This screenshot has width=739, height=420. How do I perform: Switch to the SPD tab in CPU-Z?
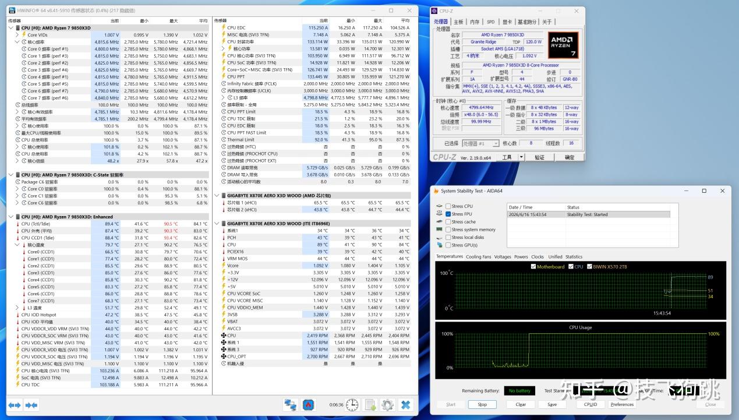point(491,22)
